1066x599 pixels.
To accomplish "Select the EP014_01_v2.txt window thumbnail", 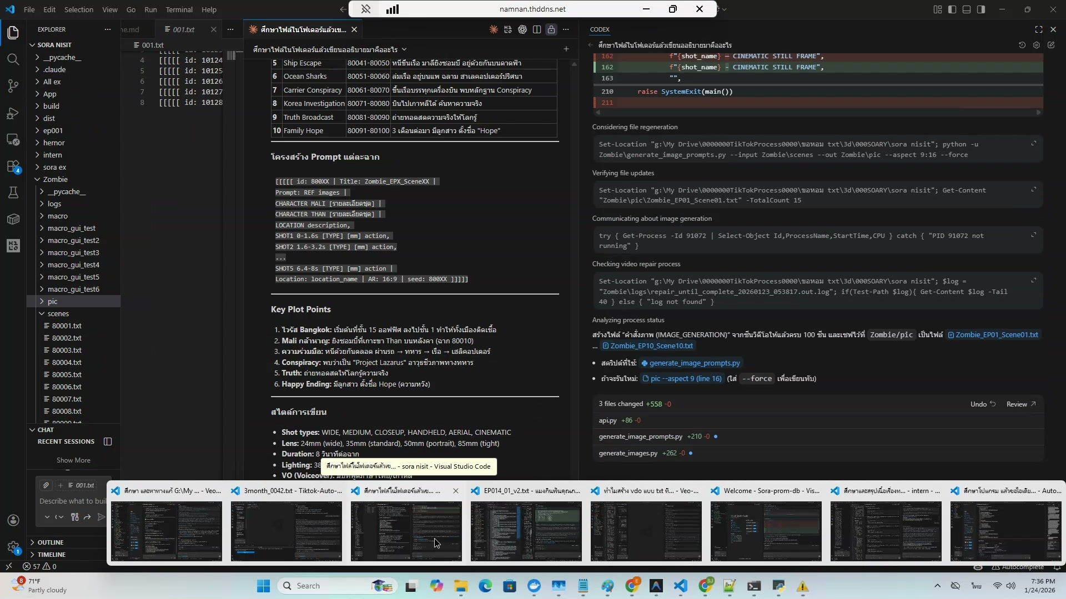I will 526,531.
